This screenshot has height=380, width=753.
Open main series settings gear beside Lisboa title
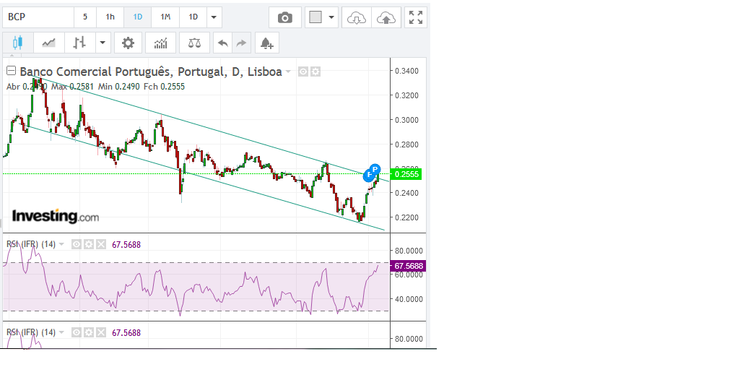point(315,72)
